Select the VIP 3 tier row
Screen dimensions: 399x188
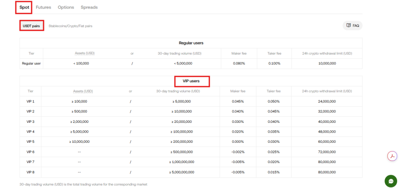coord(191,122)
